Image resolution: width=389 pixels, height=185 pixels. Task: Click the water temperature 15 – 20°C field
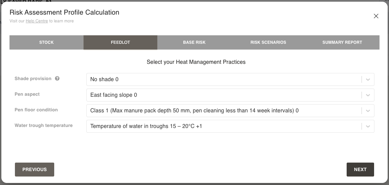224,126
